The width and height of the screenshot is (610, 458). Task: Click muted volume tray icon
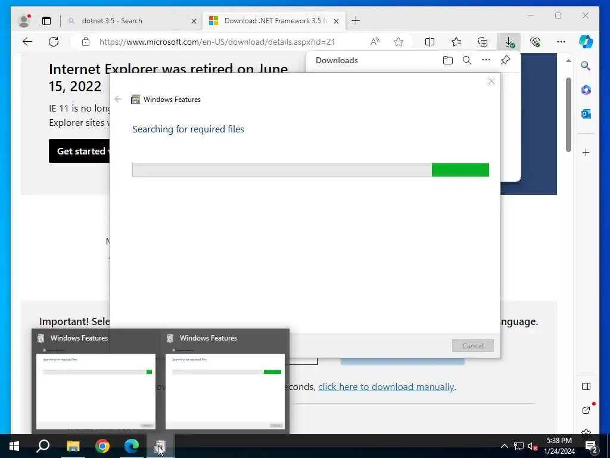533,446
